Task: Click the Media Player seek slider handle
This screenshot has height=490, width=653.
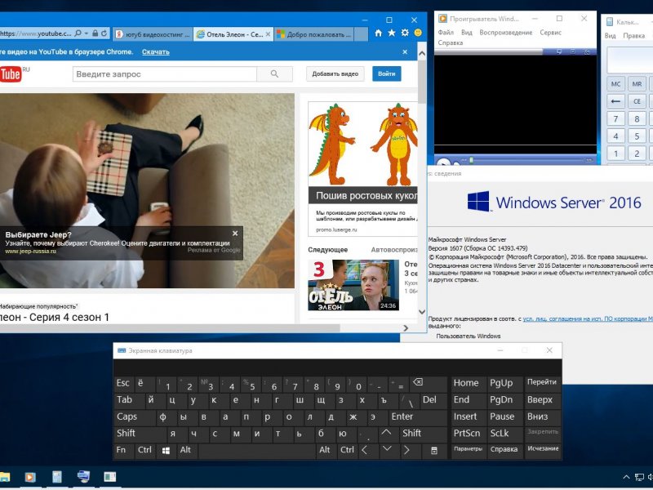Action: [472, 160]
